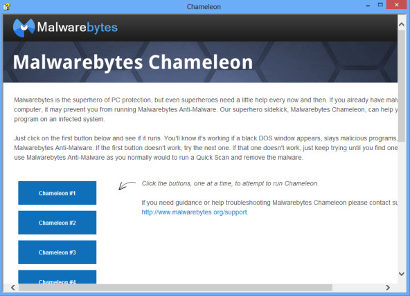Click the 'Chameleon' window title text
410x296 pixels.
pyautogui.click(x=204, y=7)
